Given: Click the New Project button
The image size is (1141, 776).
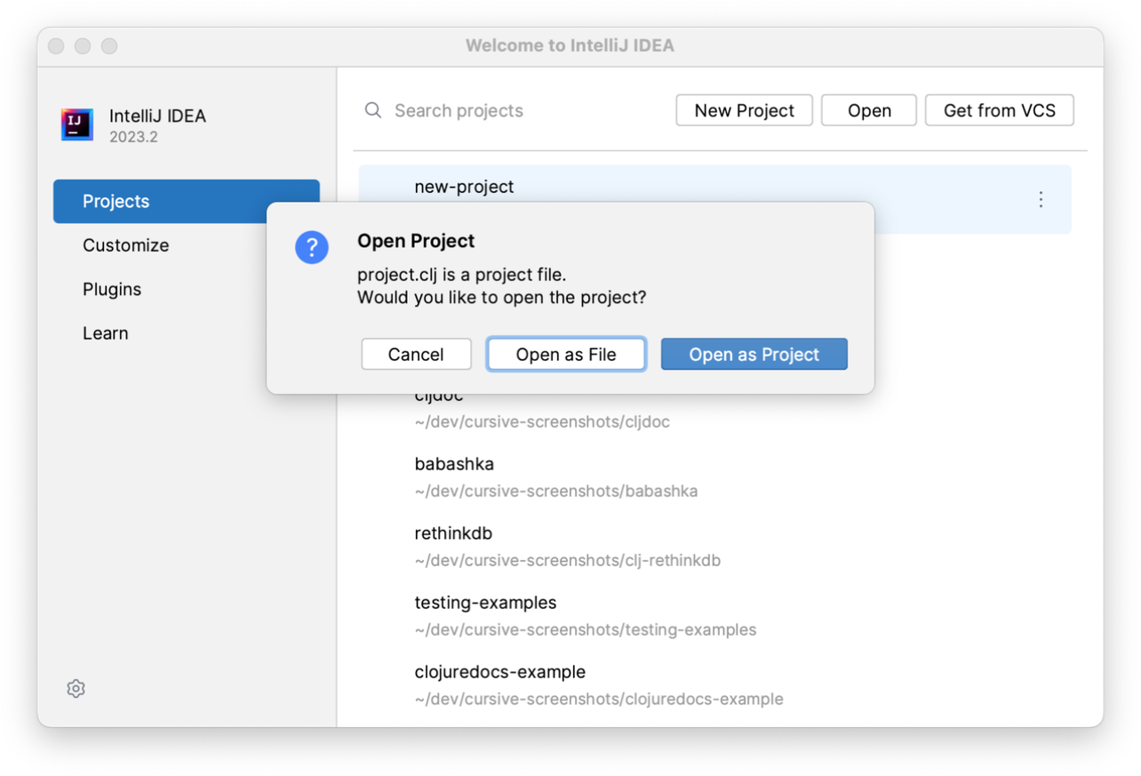Looking at the screenshot, I should click(744, 110).
